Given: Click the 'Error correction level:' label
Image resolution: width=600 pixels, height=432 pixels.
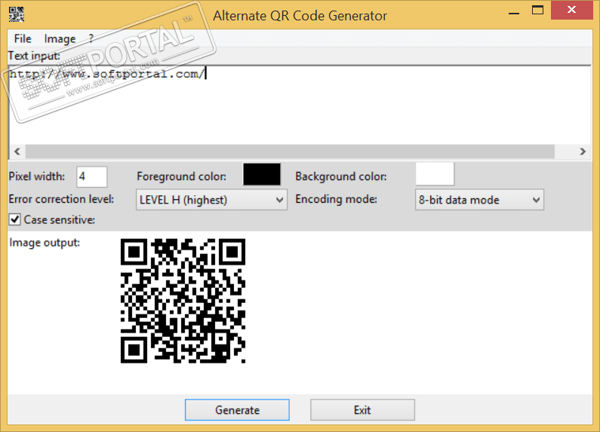Looking at the screenshot, I should [61, 199].
